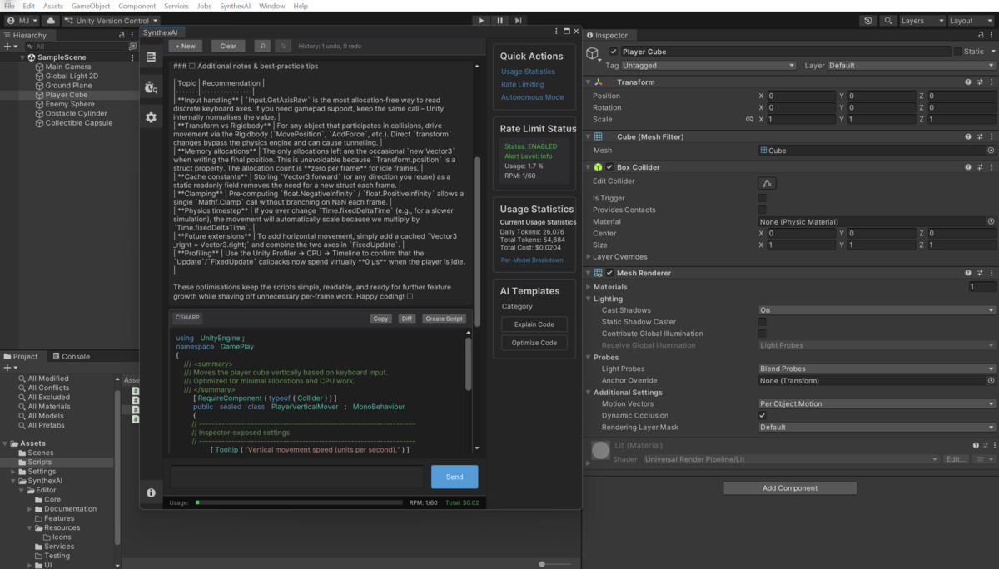Enable the Static checkbox

click(957, 52)
